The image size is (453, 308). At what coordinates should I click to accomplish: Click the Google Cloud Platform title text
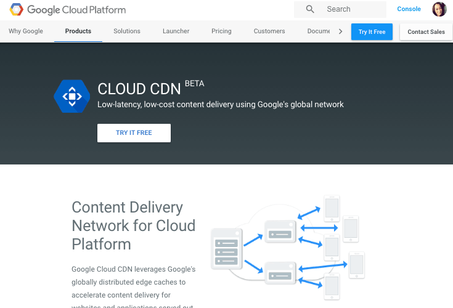(x=76, y=10)
